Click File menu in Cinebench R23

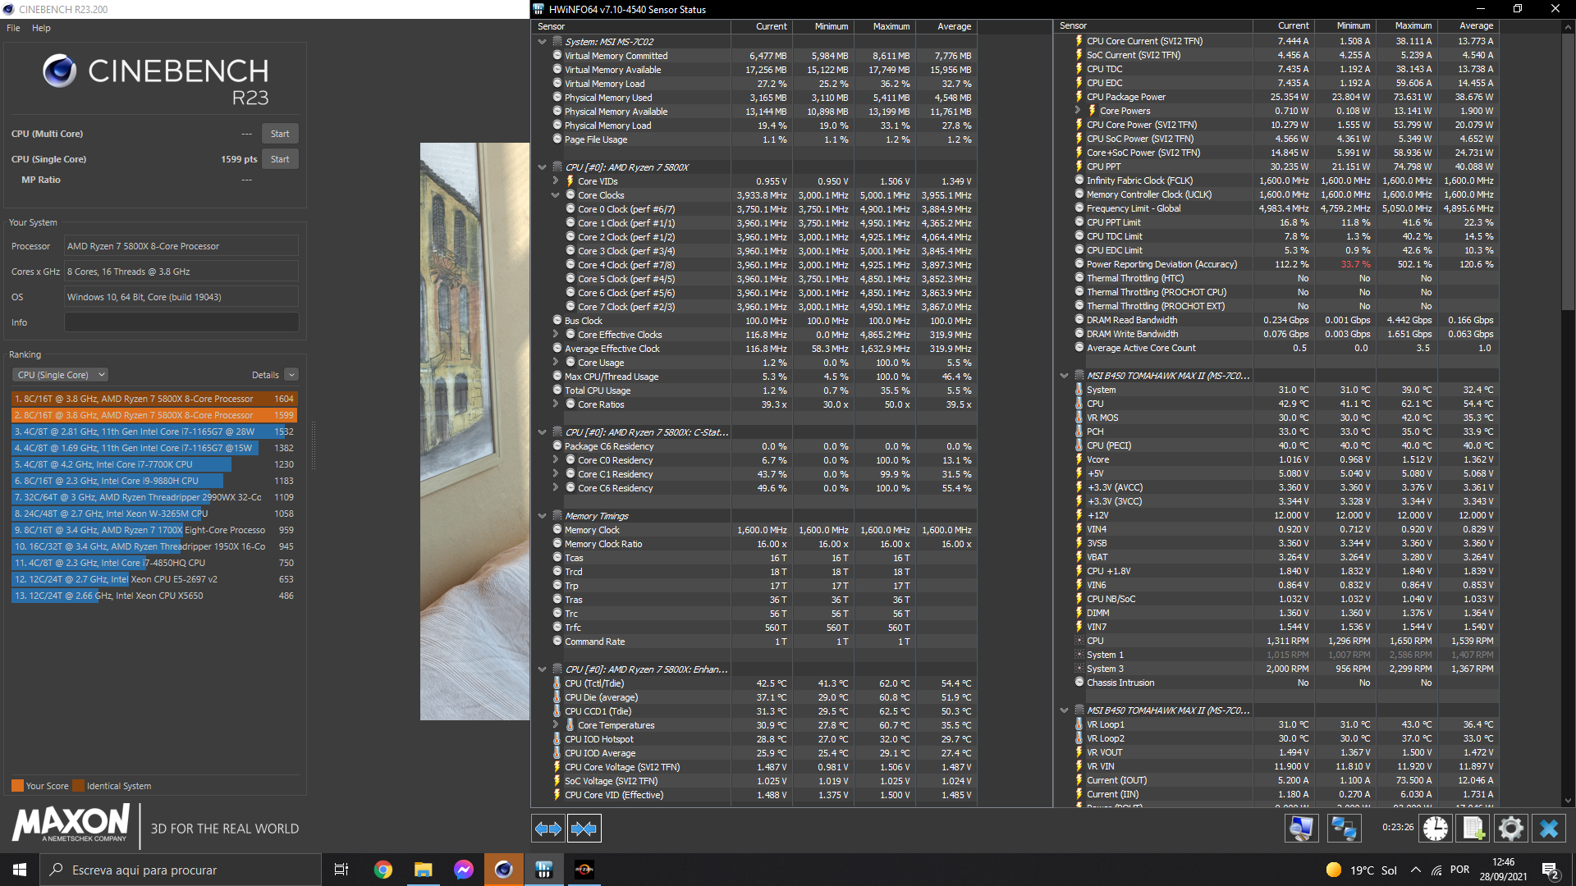(12, 28)
